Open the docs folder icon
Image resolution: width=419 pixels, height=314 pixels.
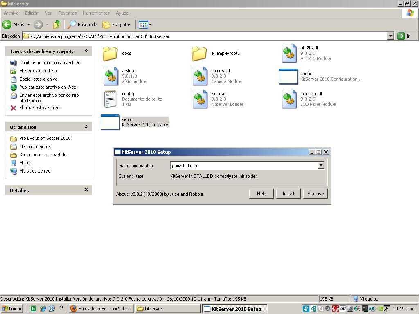point(110,54)
